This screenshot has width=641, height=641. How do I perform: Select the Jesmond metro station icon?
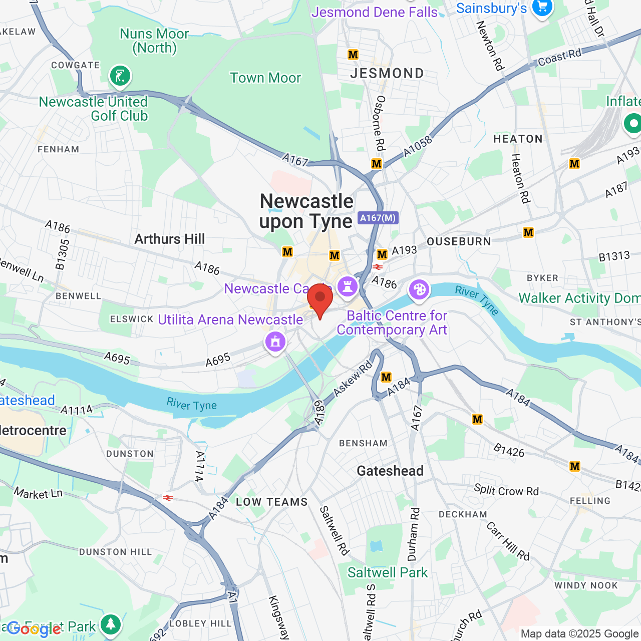click(353, 55)
